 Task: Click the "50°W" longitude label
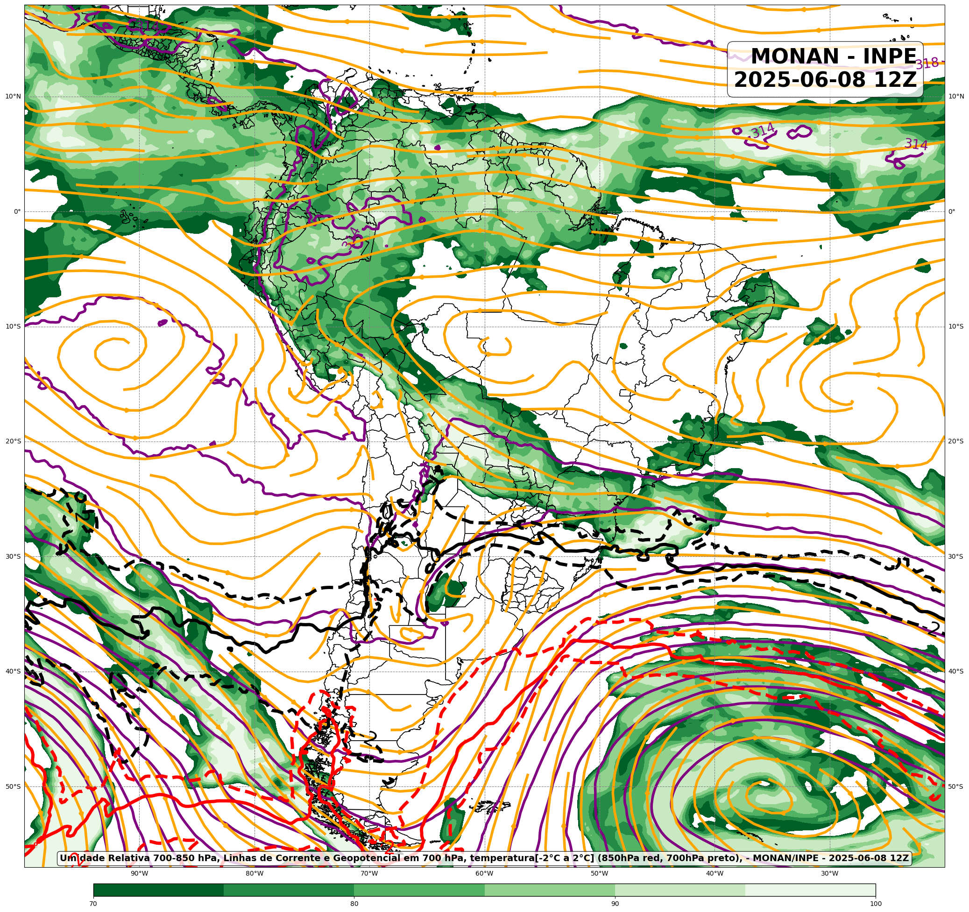coord(600,874)
